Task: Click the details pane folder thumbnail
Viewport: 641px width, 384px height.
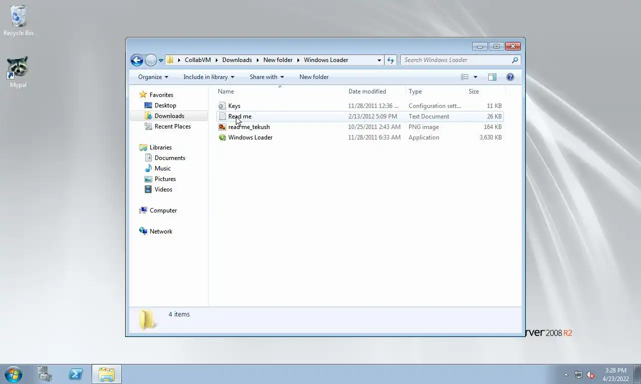Action: click(147, 319)
